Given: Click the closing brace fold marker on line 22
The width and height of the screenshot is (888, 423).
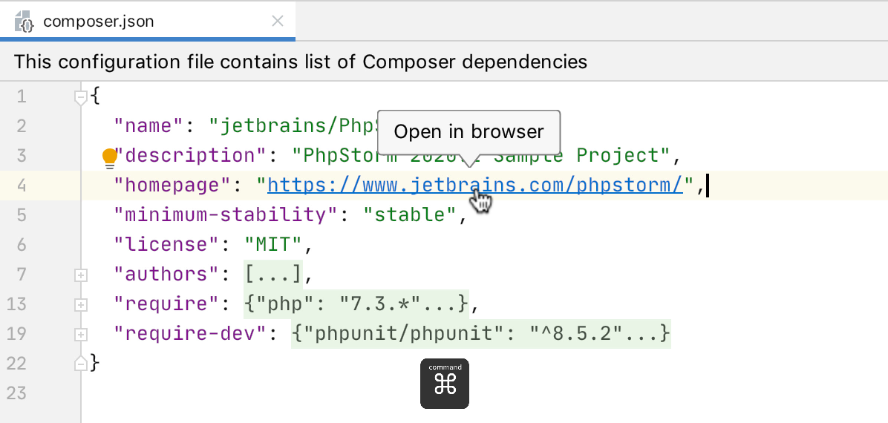Looking at the screenshot, I should click(81, 363).
